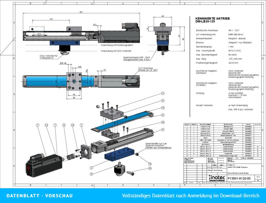Click the inotec company logo
Screen dimensions: 266x203
[217, 178]
